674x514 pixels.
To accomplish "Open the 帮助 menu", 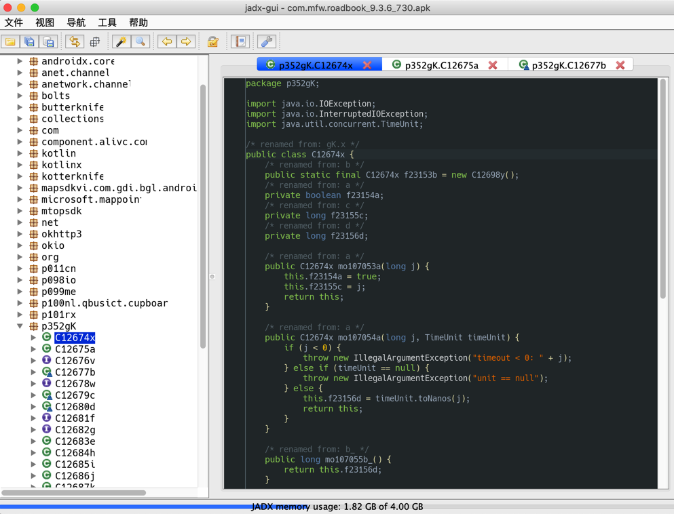I will [x=138, y=23].
